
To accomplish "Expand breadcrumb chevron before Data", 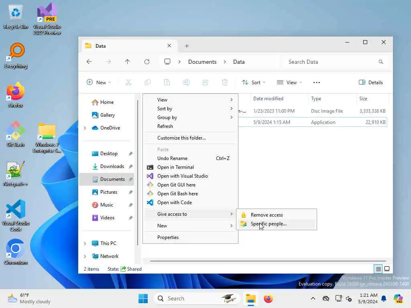I will tap(225, 62).
